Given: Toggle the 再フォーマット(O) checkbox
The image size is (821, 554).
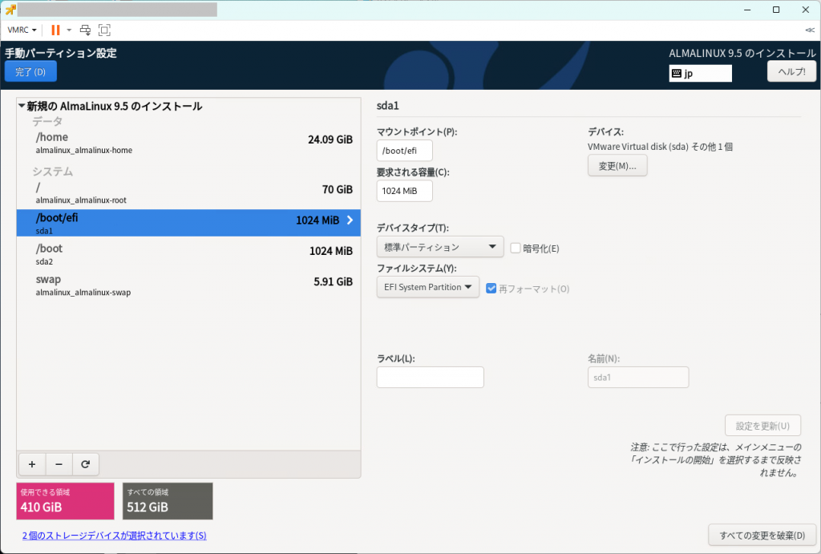Looking at the screenshot, I should click(491, 289).
